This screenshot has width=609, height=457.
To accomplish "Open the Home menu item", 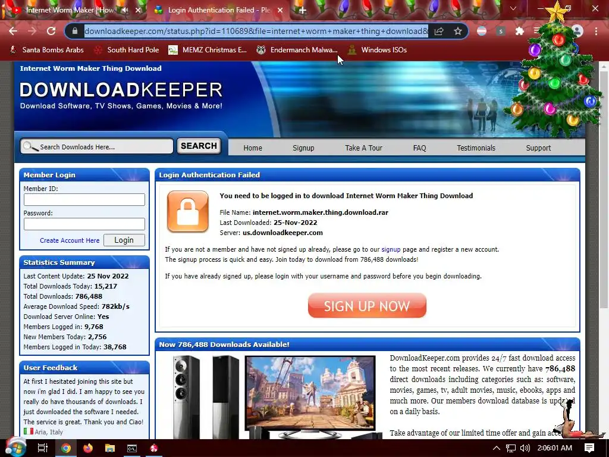I will (x=253, y=148).
